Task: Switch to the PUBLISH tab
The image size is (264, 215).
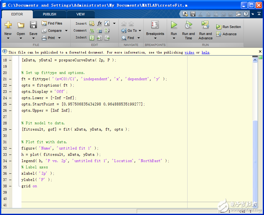Action: [50, 14]
